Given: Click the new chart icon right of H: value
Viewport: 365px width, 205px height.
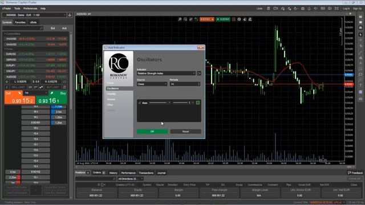Looking at the screenshot, I should pos(64,81).
